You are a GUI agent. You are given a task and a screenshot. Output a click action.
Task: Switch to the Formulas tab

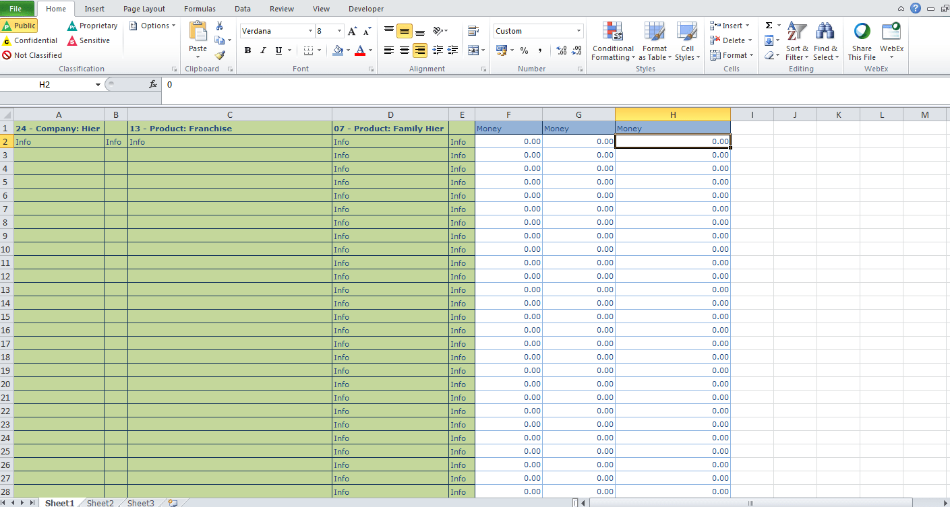coord(200,9)
